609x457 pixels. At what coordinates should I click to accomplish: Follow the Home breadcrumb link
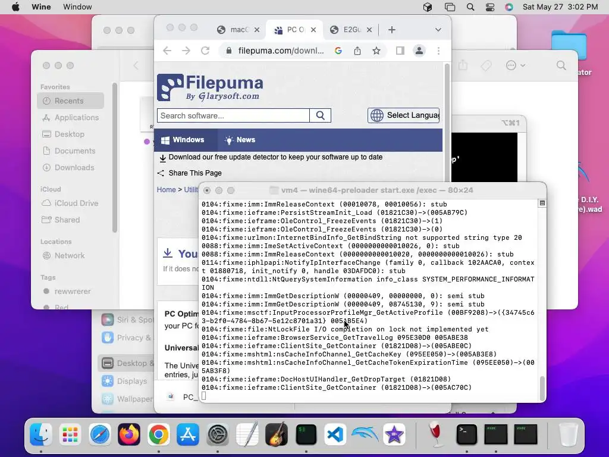pos(167,190)
